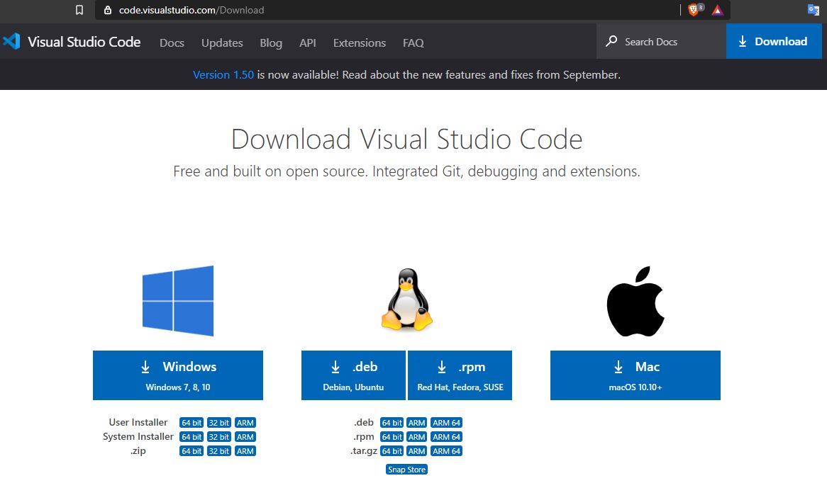Open the Extensions menu item

[360, 42]
